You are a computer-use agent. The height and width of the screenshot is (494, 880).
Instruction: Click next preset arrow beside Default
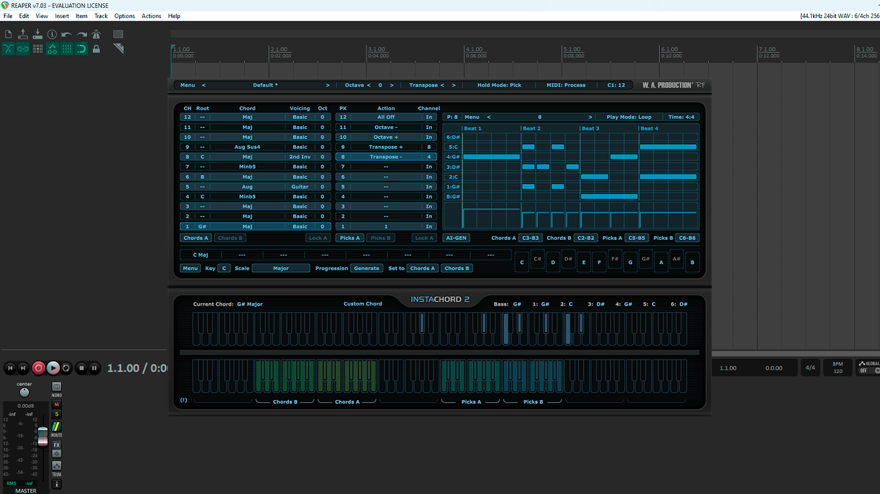pos(327,85)
